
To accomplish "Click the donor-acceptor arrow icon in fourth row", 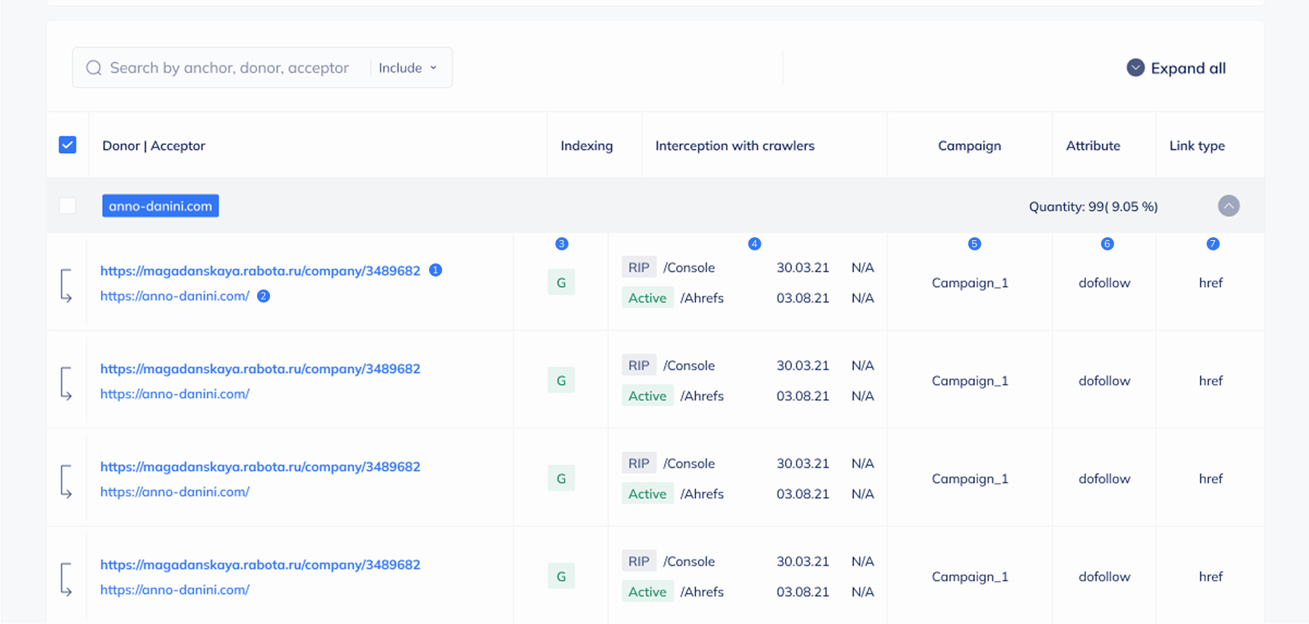I will click(66, 579).
